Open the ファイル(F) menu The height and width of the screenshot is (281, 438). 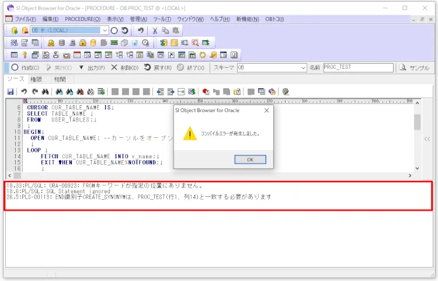pos(25,19)
